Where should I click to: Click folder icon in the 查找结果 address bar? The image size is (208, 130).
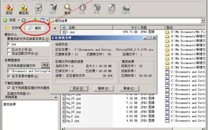(52, 21)
